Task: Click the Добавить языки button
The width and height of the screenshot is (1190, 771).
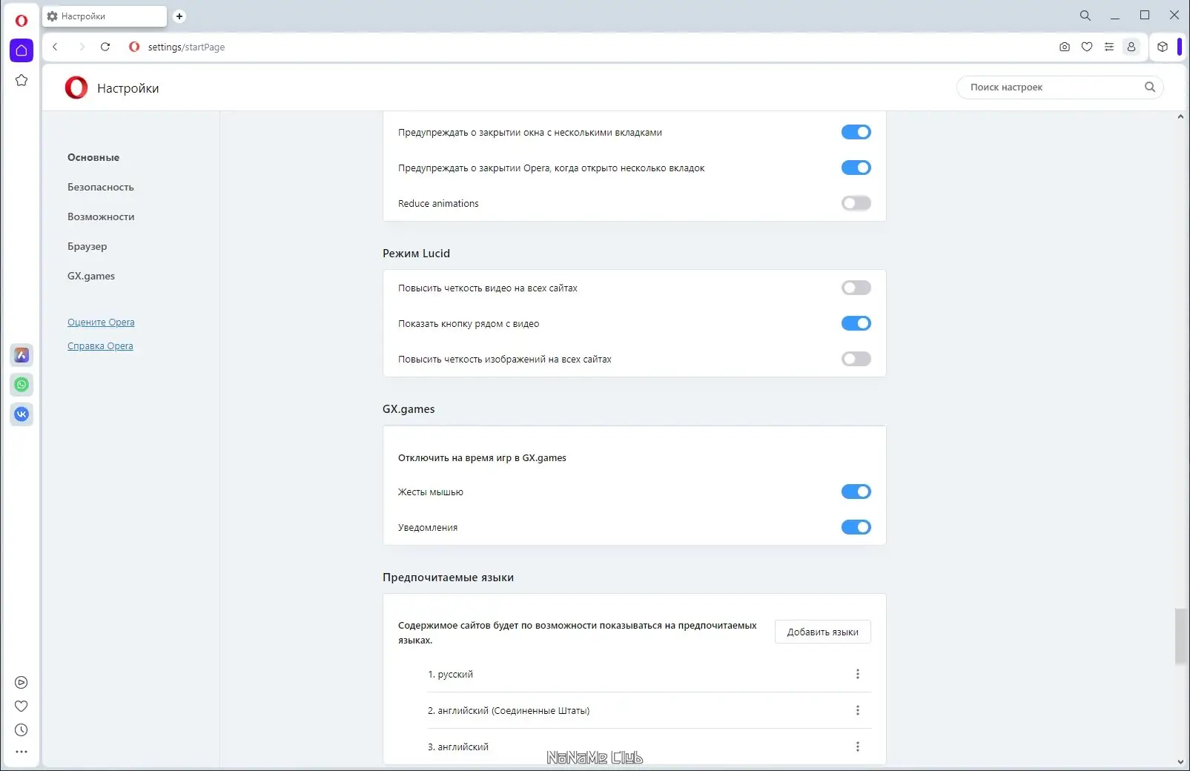Action: point(822,632)
